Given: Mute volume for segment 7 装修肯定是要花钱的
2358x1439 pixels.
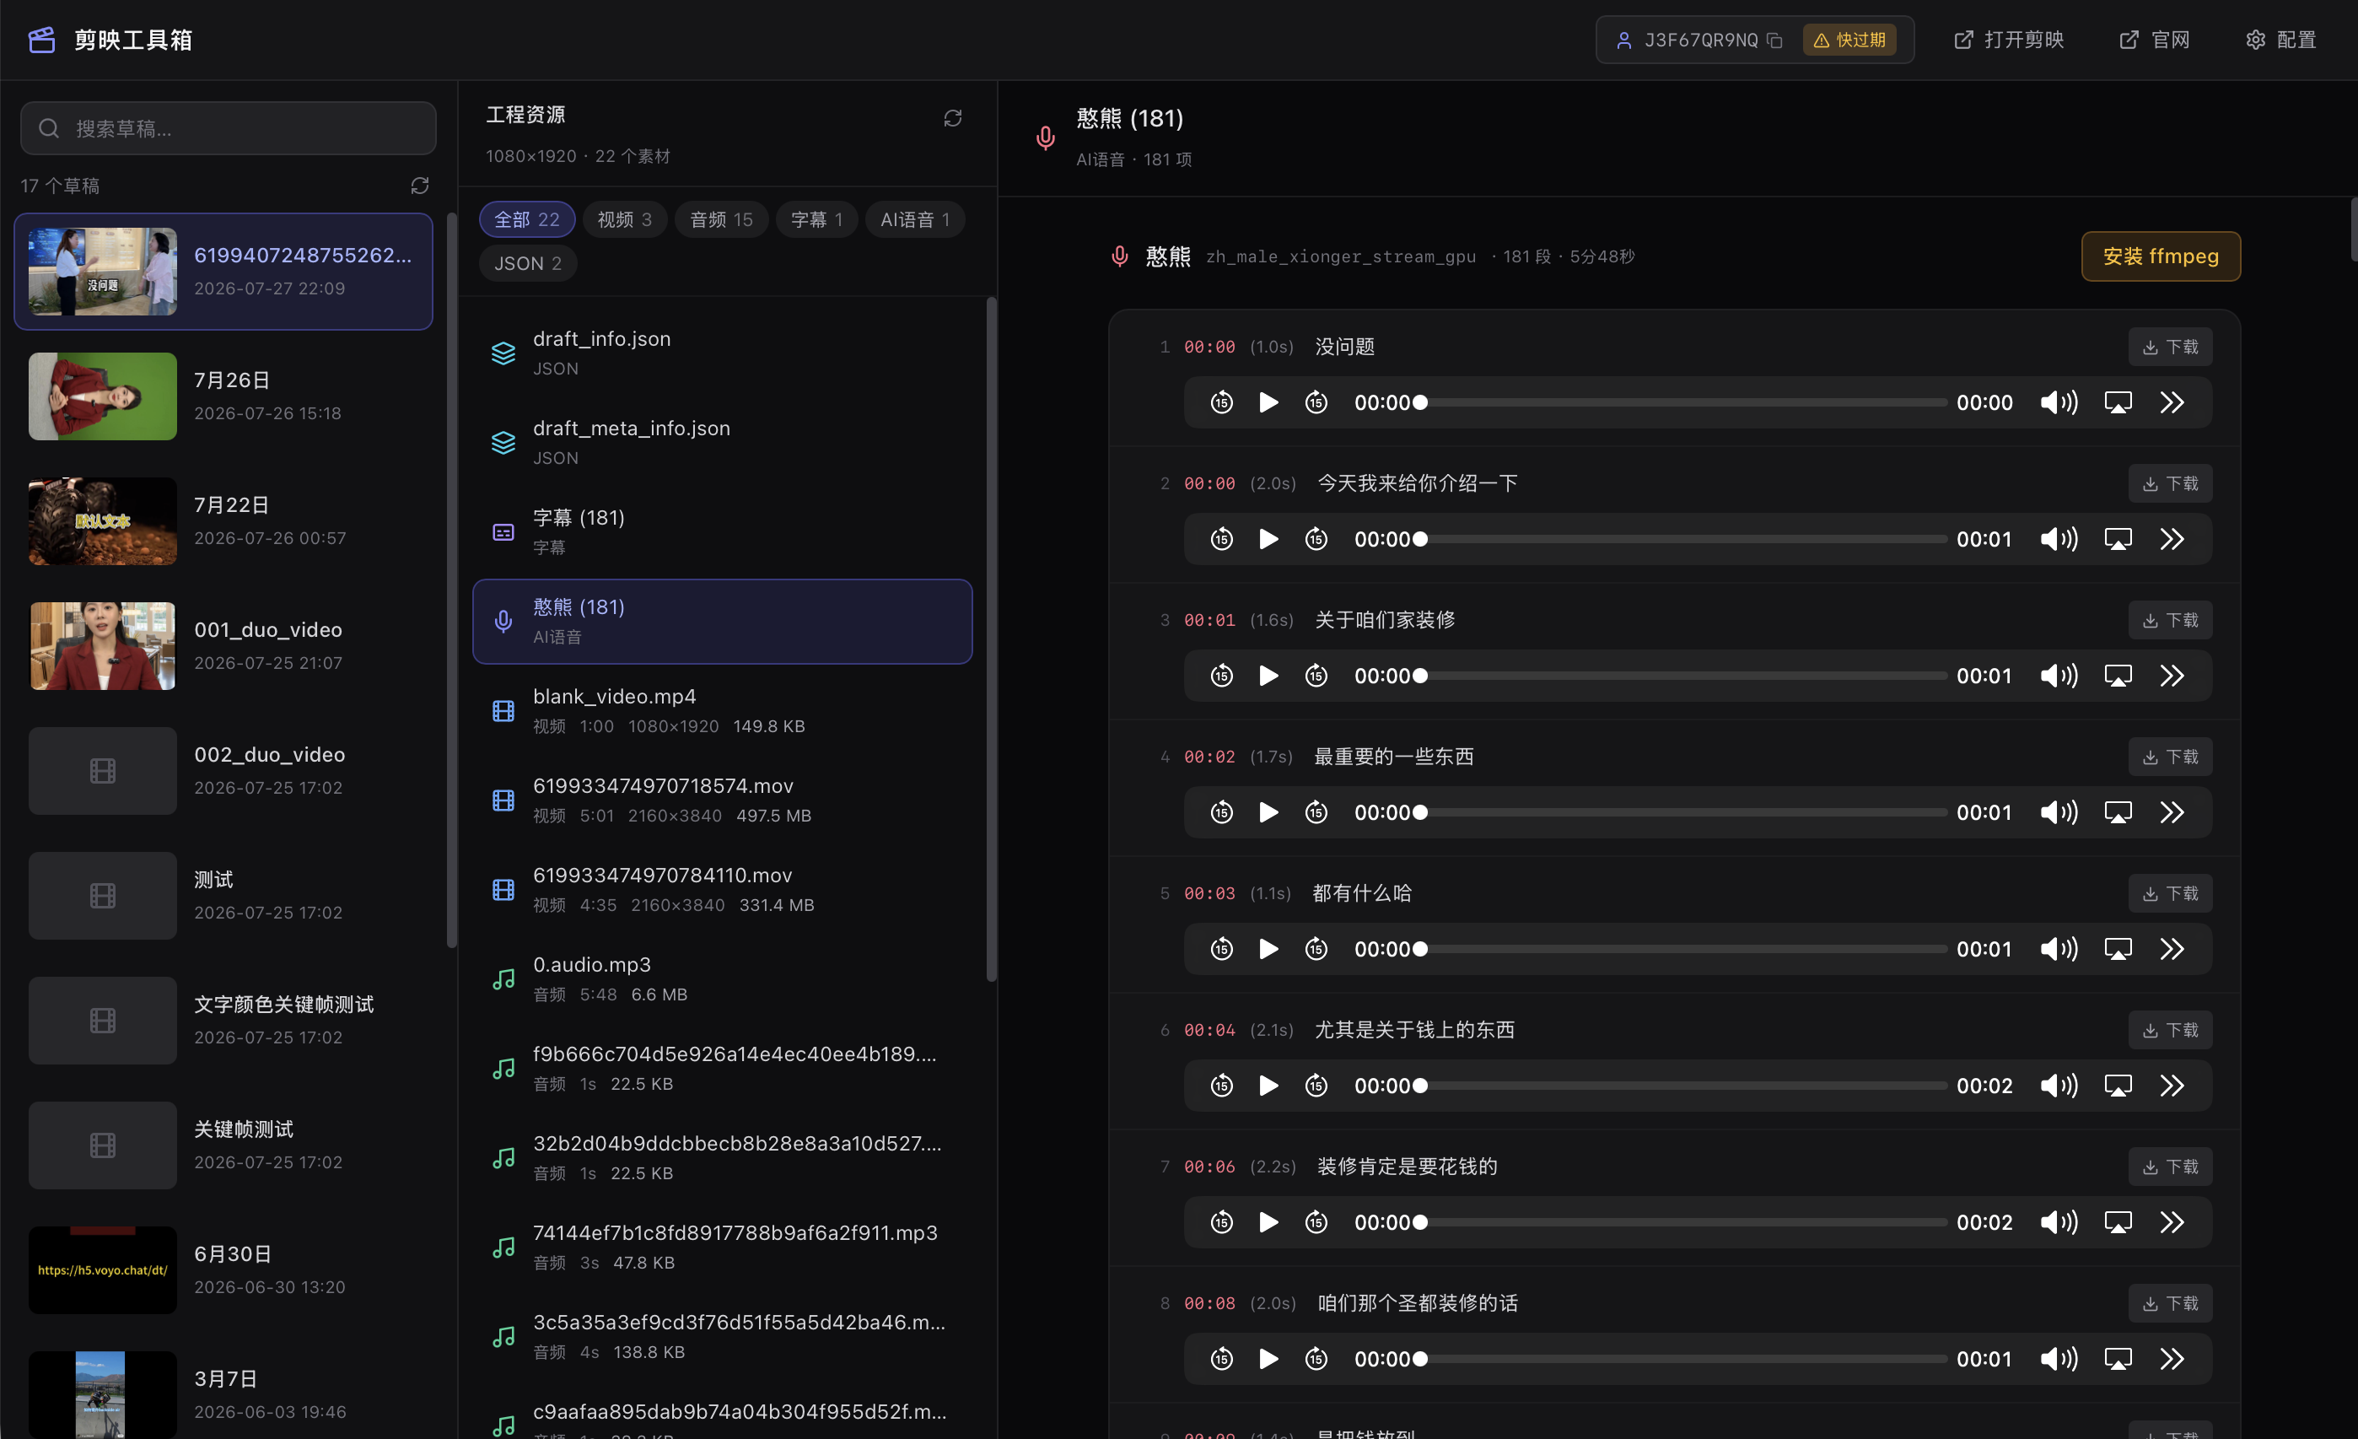Looking at the screenshot, I should 2059,1222.
